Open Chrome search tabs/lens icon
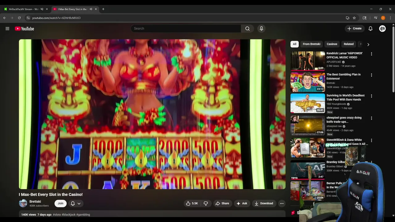The image size is (395, 222). [x=364, y=18]
